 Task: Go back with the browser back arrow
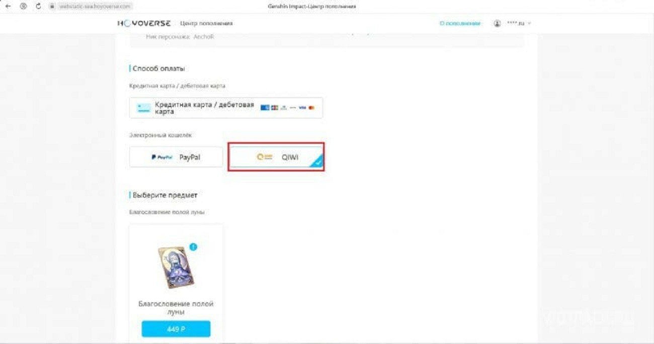8,7
